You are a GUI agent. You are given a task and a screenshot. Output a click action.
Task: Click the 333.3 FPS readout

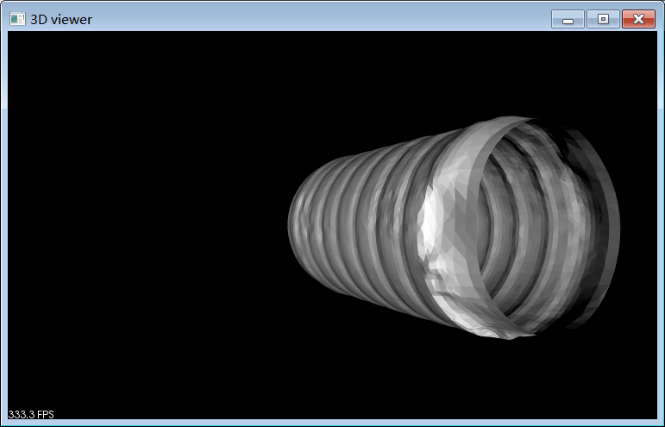(x=31, y=414)
